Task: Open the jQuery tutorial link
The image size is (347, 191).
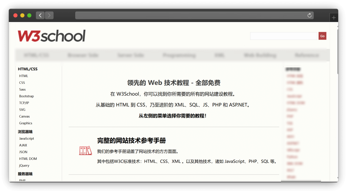Action: click(x=24, y=165)
